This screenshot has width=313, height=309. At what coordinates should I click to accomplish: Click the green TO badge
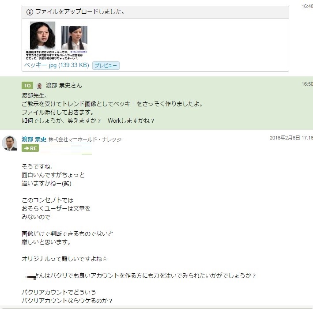(27, 86)
